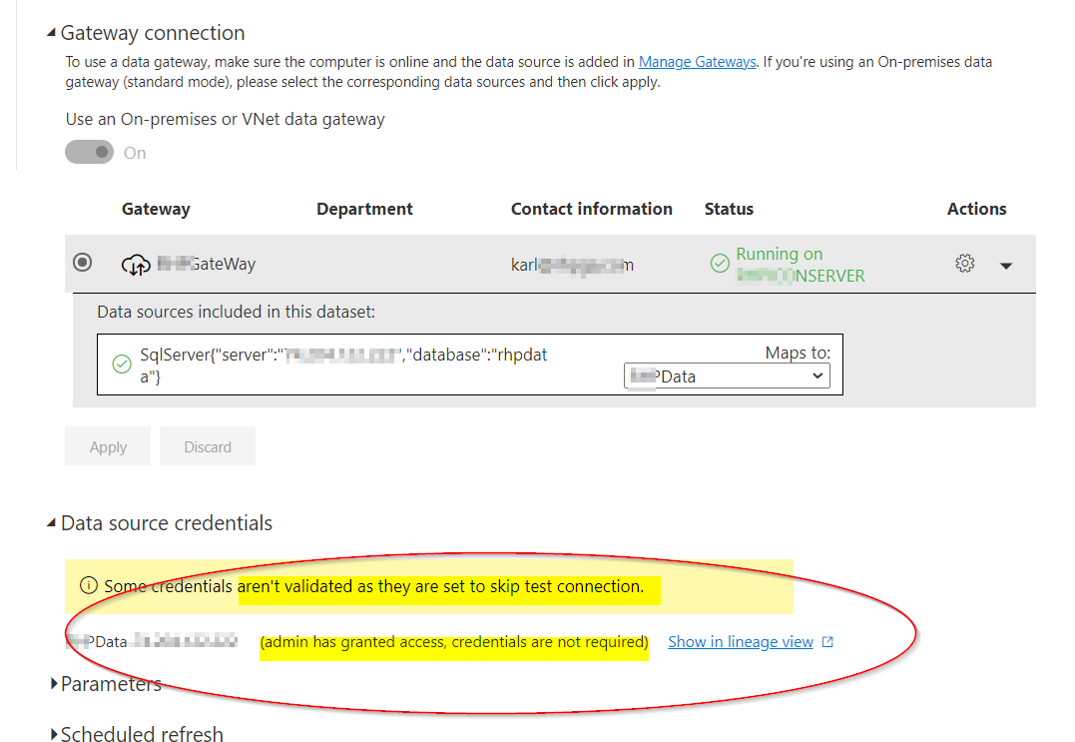Click the skip test connection warning text
The height and width of the screenshot is (742, 1075).
click(x=373, y=586)
